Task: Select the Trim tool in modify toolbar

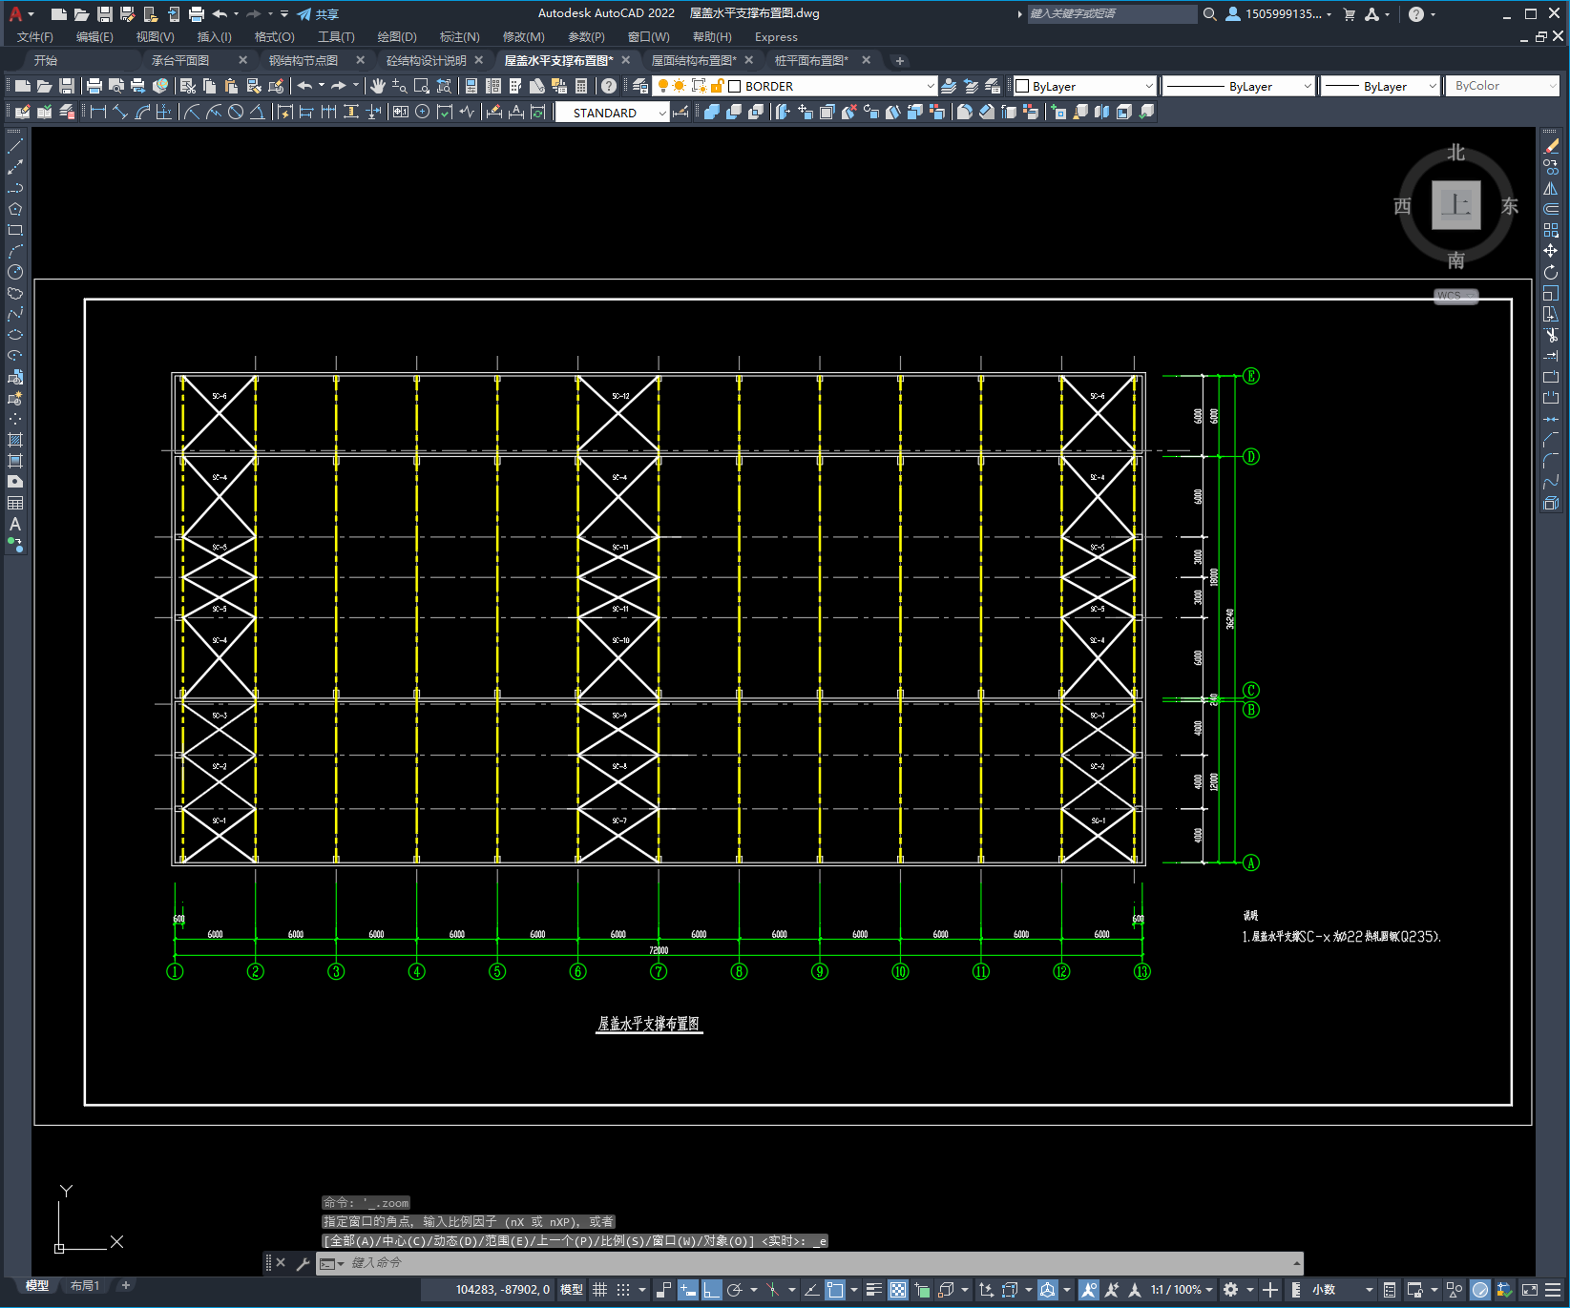Action: (x=1551, y=335)
